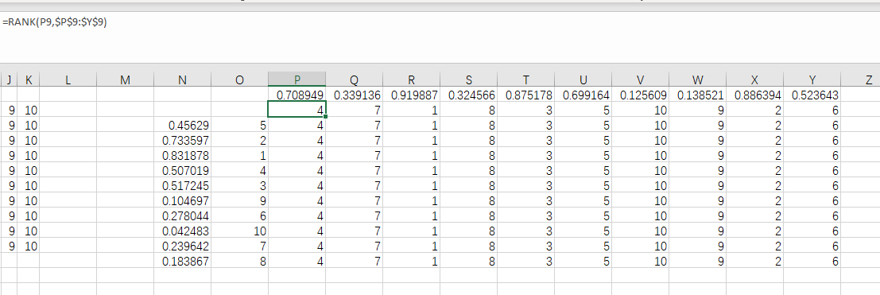Image resolution: width=880 pixels, height=295 pixels.
Task: Click rank 2 in column O beside 0.733597
Action: coord(239,140)
